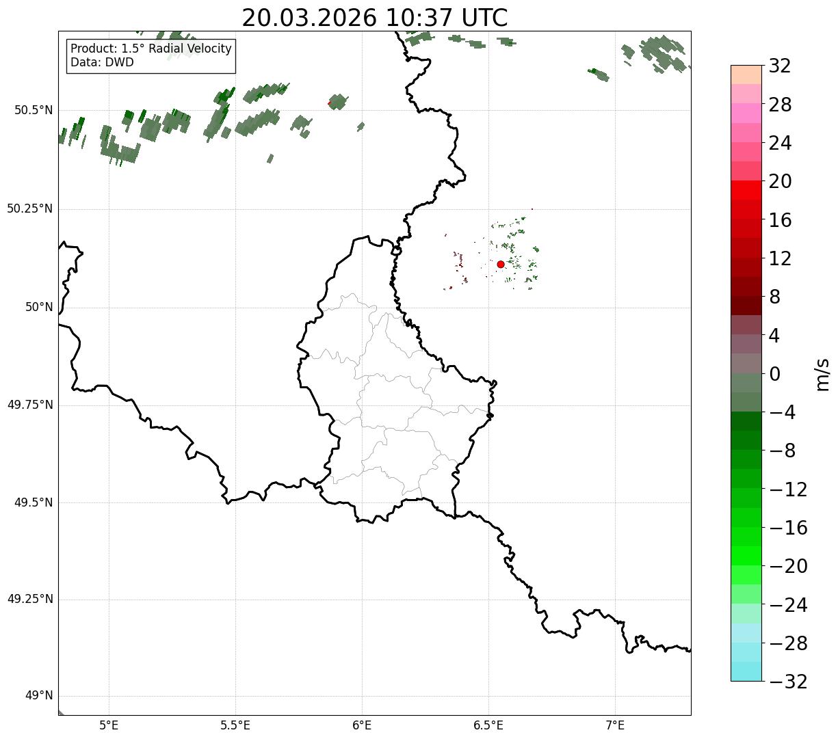
Task: Click the 50.5°N latitude tick label
Action: pyautogui.click(x=33, y=111)
